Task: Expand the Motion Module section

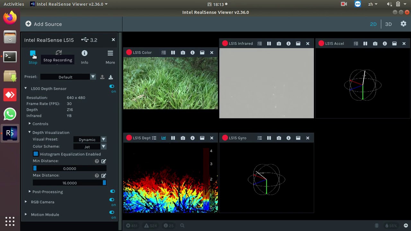Action: click(x=26, y=214)
